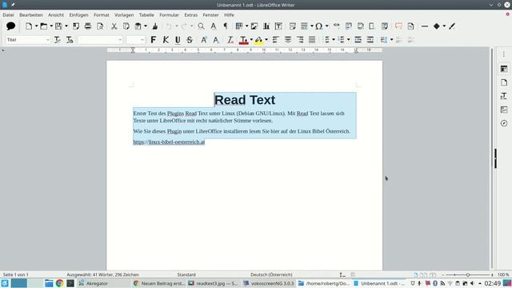This screenshot has height=288, width=512.
Task: Click the zoom slider in status bar
Action: pyautogui.click(x=467, y=275)
